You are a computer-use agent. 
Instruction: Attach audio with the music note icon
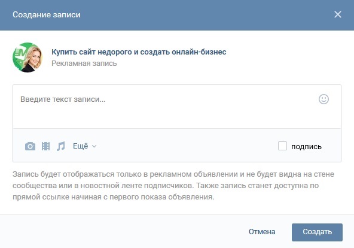(61, 146)
